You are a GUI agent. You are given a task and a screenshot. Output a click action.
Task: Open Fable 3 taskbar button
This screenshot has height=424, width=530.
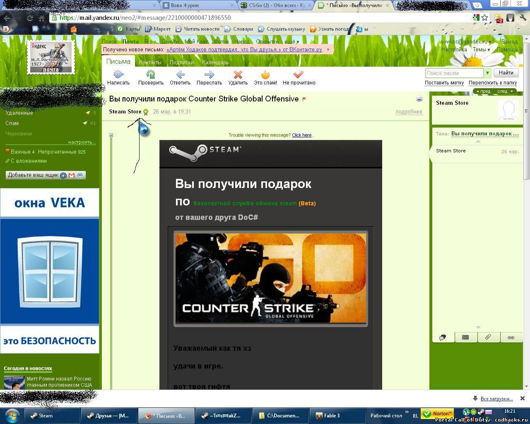(337, 416)
